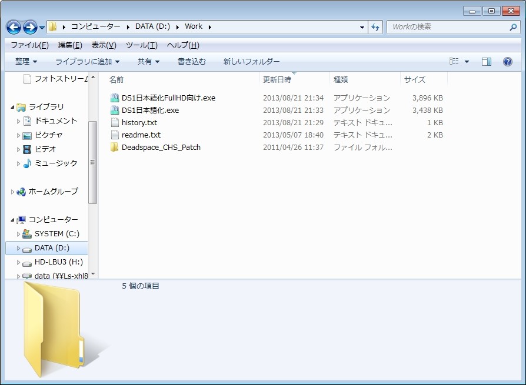The height and width of the screenshot is (385, 526).
Task: Select the readme.txt file icon
Action: click(x=115, y=135)
